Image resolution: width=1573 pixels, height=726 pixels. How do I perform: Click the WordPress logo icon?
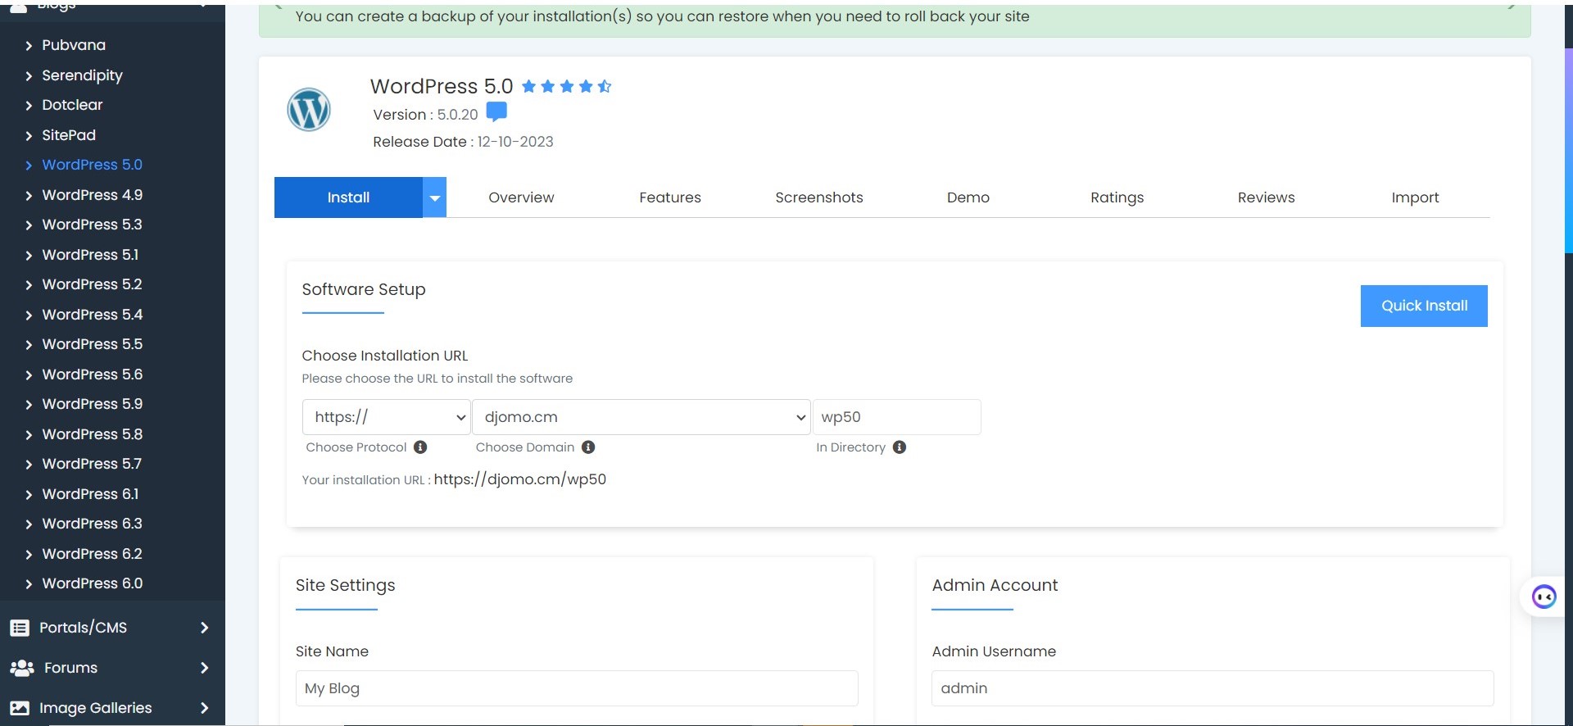309,110
